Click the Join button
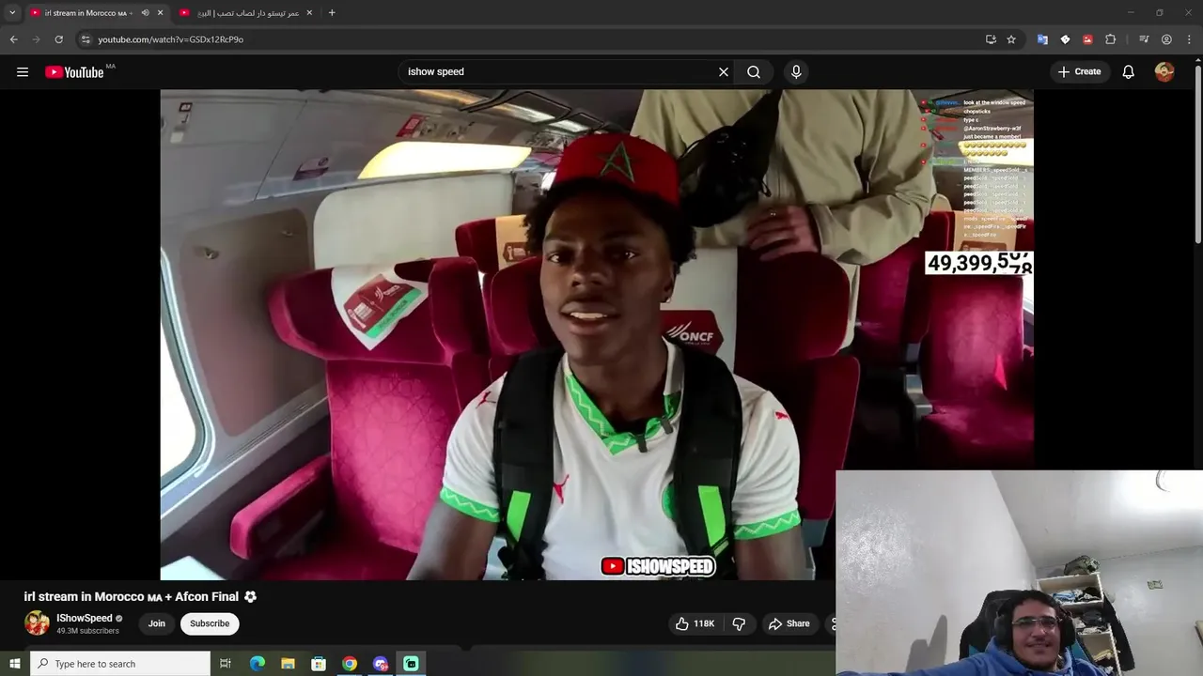This screenshot has width=1203, height=676. [x=157, y=623]
